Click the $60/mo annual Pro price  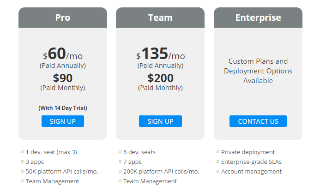point(63,54)
